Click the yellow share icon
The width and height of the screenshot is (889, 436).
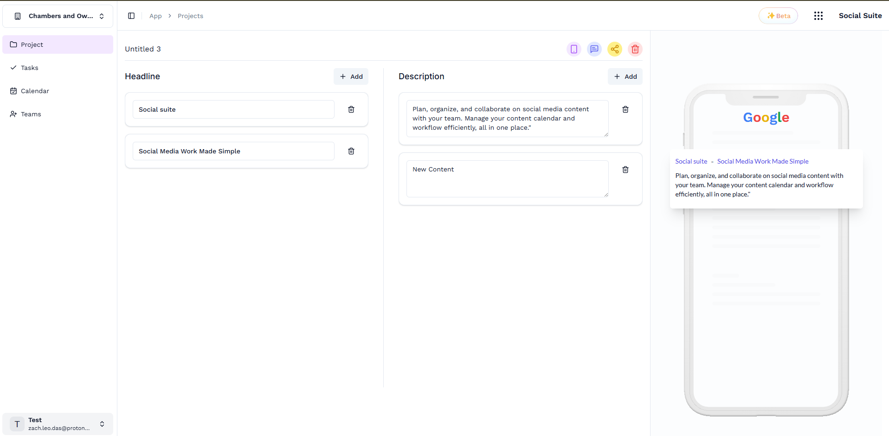pyautogui.click(x=615, y=49)
